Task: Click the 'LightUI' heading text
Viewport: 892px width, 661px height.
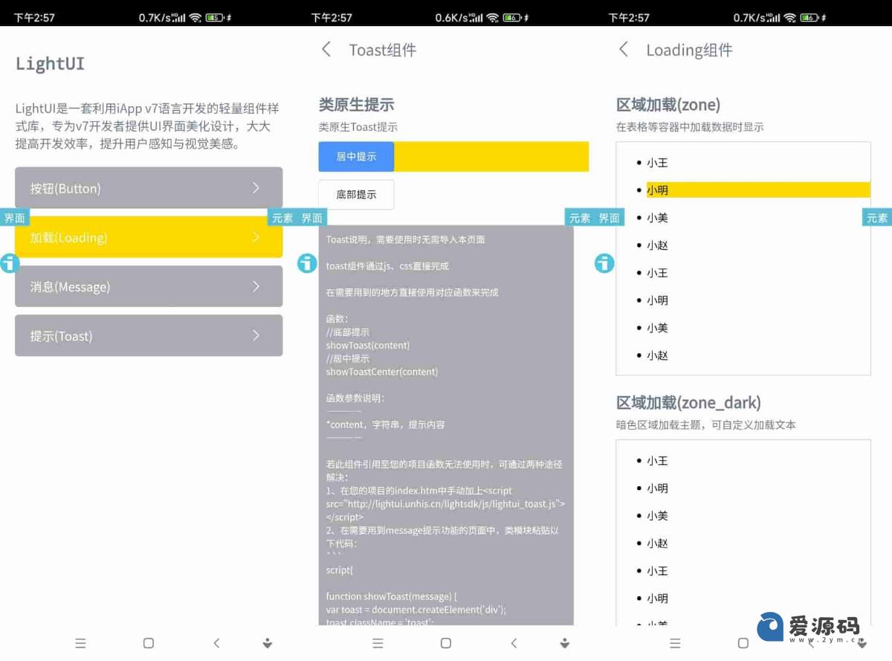Action: coord(50,64)
